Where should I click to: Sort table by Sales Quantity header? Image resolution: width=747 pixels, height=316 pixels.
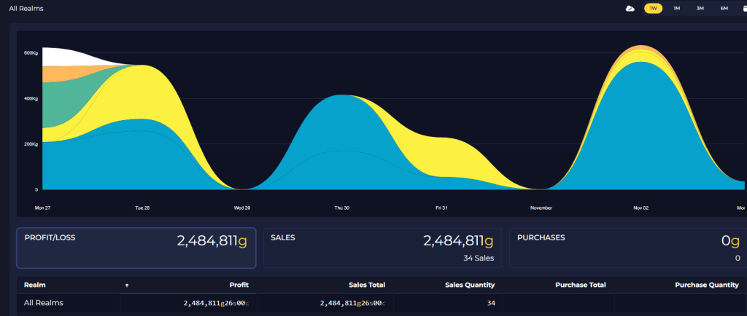pyautogui.click(x=469, y=285)
